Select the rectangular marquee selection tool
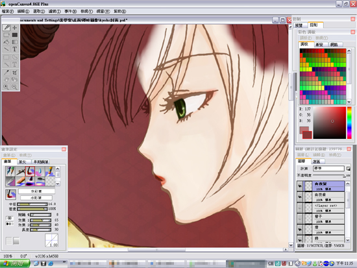This screenshot has width=357, height=268. pos(6,57)
